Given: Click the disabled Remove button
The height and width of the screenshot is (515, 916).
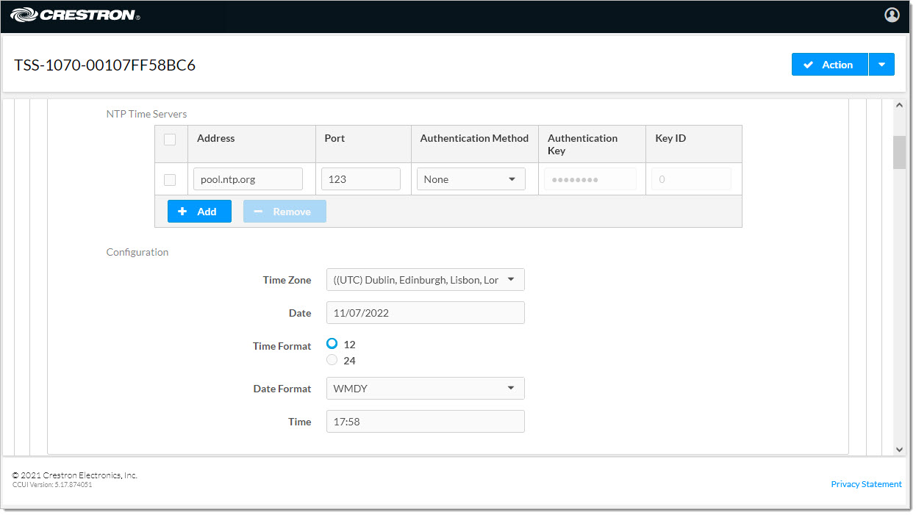Looking at the screenshot, I should (x=285, y=212).
